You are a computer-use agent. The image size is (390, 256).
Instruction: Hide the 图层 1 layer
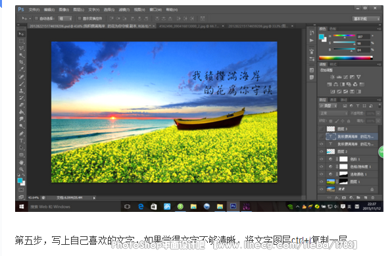tap(322, 182)
